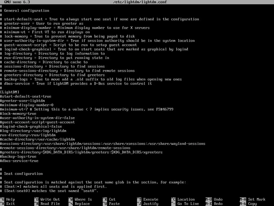Click the #start-default-seat=true line
Image resolution: width=274 pixels, height=206 pixels.
pyautogui.click(x=26, y=97)
